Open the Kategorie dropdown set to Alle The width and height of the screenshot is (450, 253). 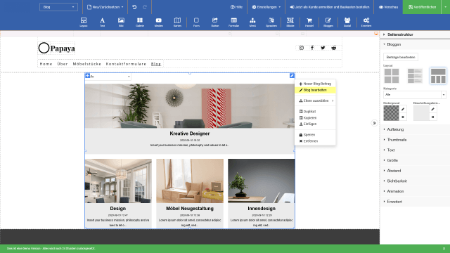click(415, 95)
